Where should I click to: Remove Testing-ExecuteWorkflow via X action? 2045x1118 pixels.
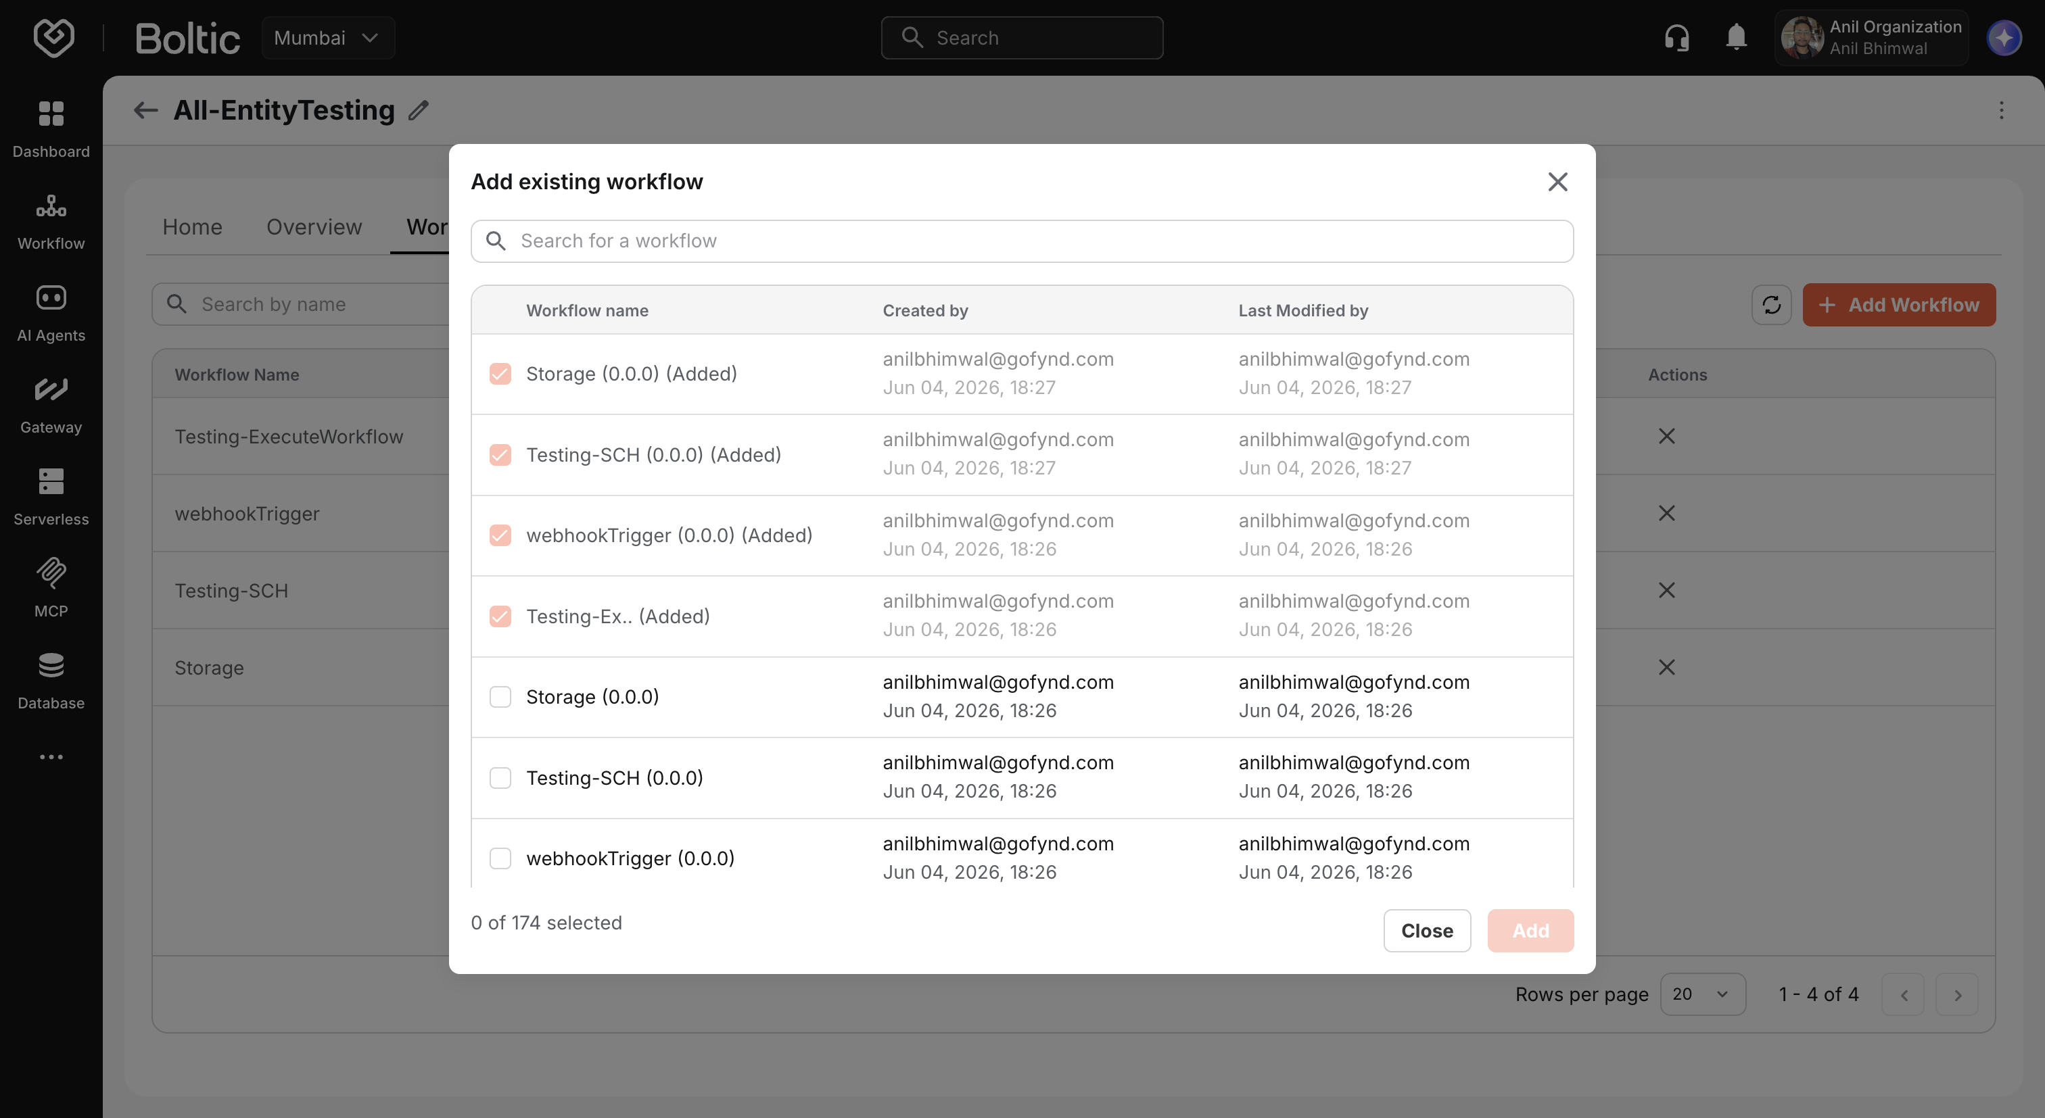coord(1666,435)
